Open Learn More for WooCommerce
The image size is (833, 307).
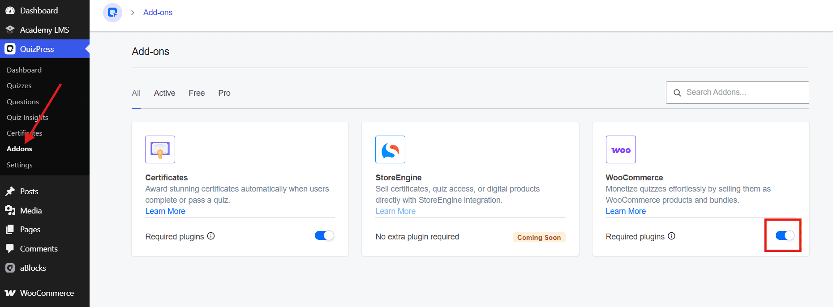626,211
